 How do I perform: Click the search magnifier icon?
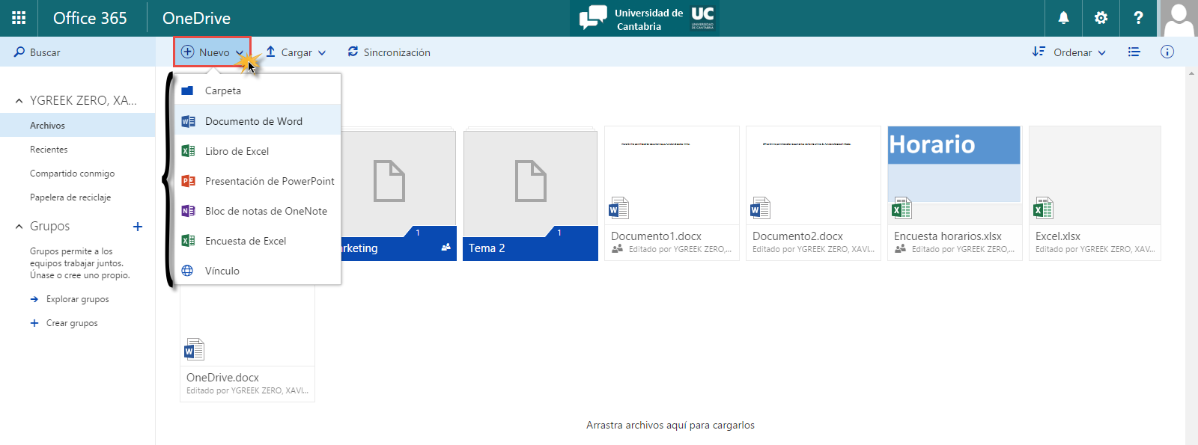[x=19, y=52]
